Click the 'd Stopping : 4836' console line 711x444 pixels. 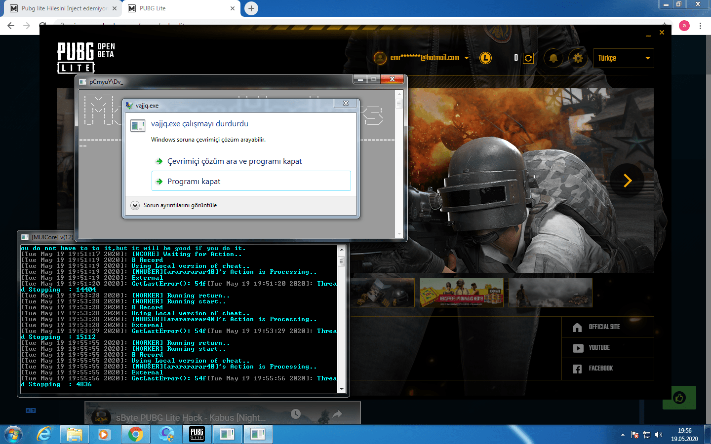[x=56, y=384]
